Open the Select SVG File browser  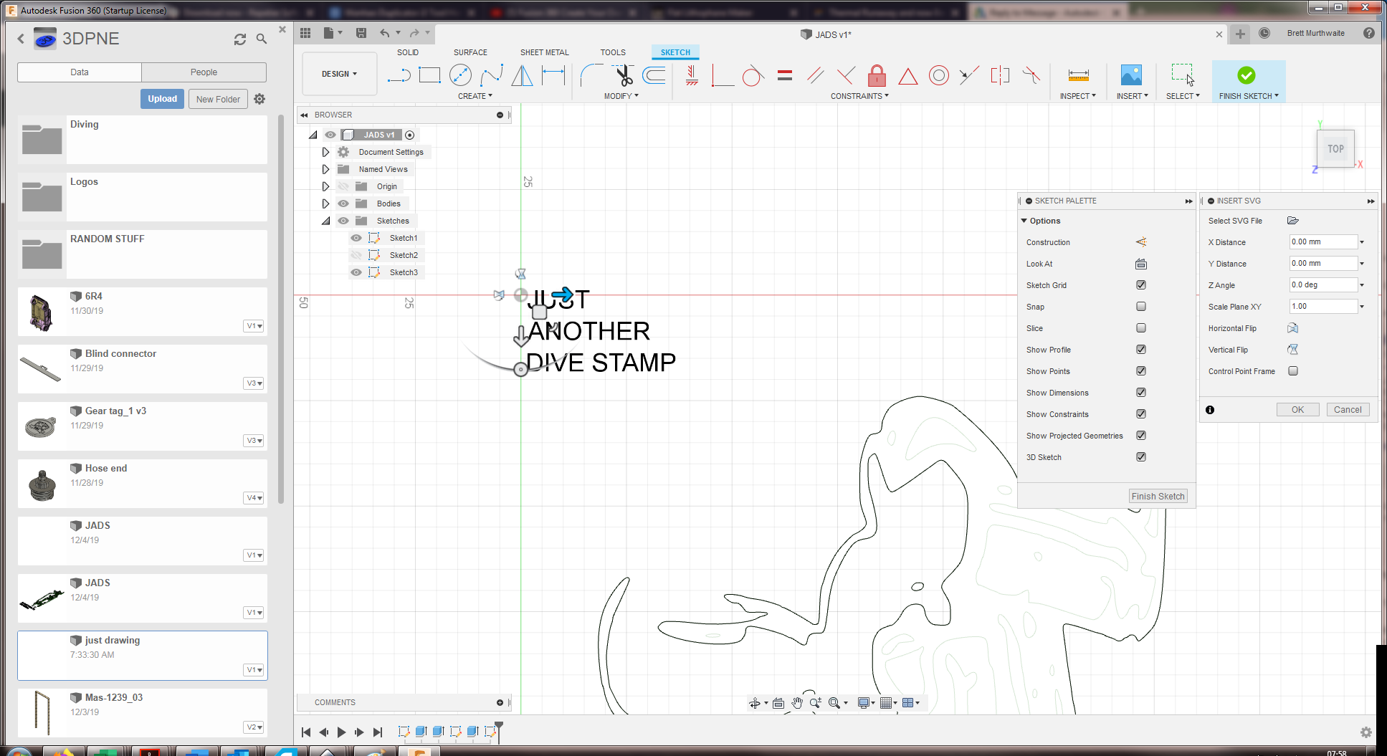[x=1293, y=221]
